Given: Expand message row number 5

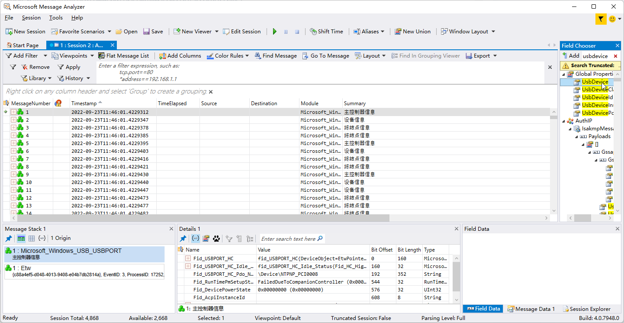Looking at the screenshot, I should [13, 143].
